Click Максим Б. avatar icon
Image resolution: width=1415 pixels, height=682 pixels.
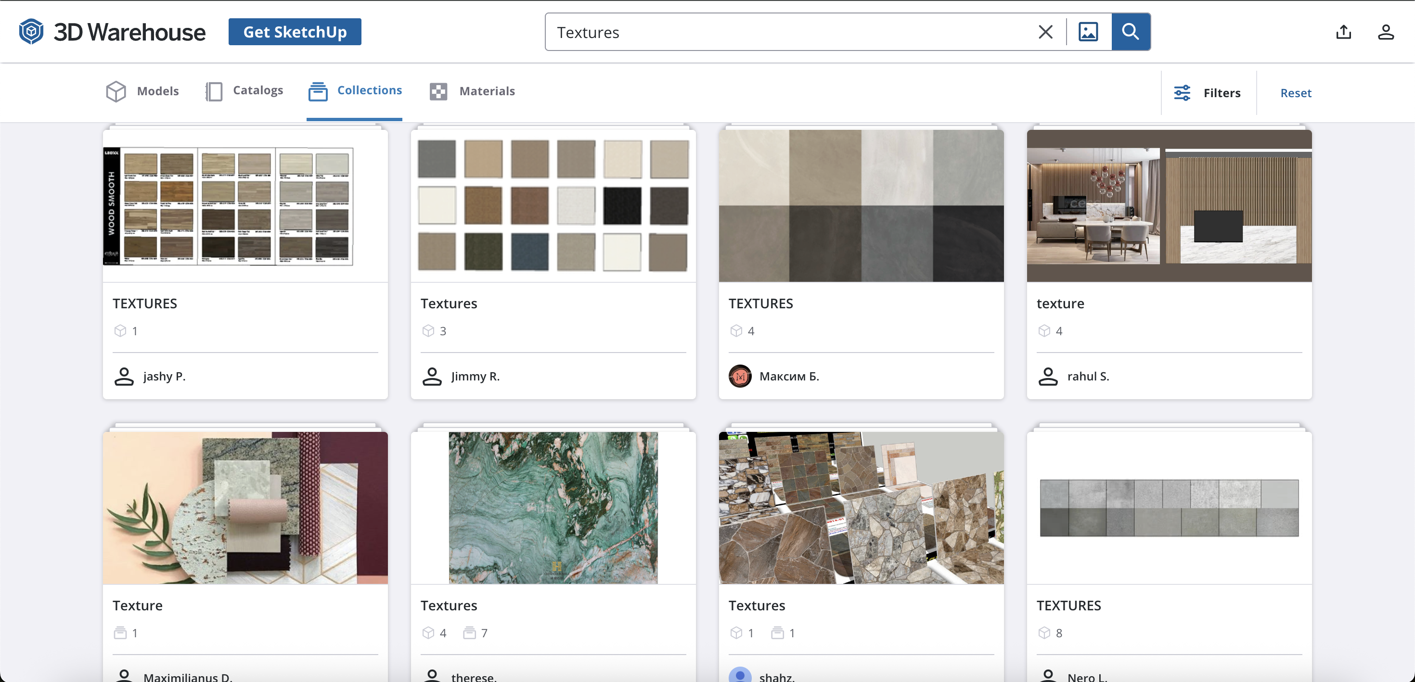[739, 376]
